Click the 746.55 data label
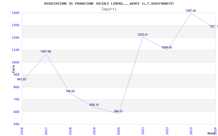 click(x=70, y=91)
